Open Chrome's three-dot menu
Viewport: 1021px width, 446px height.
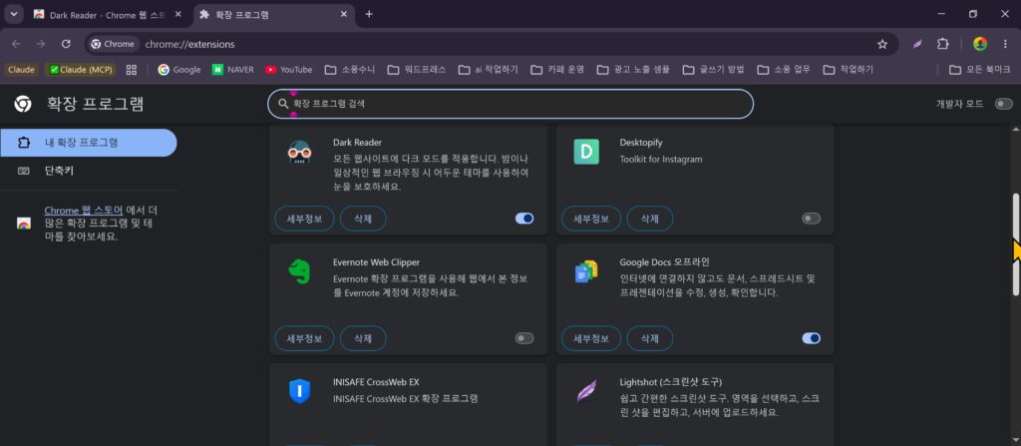click(x=1004, y=44)
